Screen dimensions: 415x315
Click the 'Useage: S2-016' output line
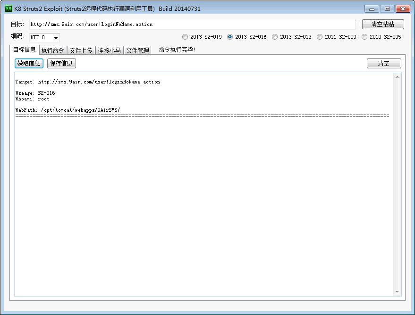(35, 93)
